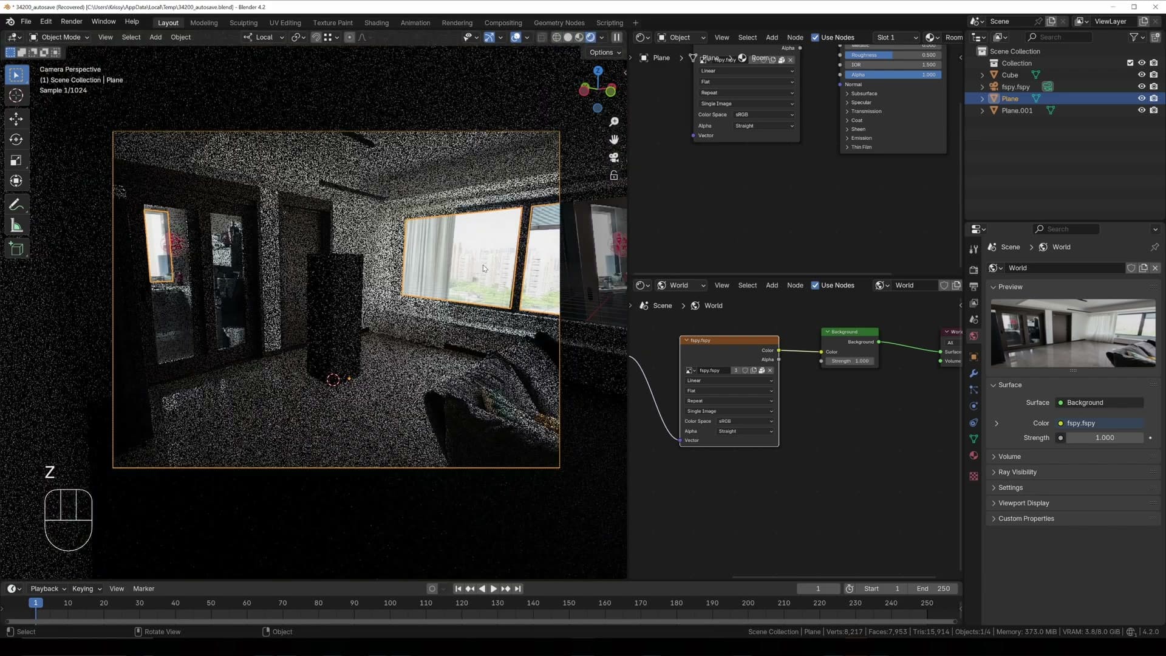Expand the Plane.001 tree item

point(982,111)
